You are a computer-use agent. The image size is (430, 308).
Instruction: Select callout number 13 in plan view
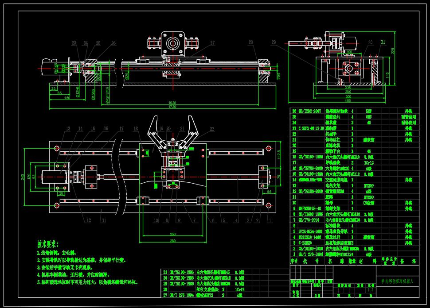(68, 129)
